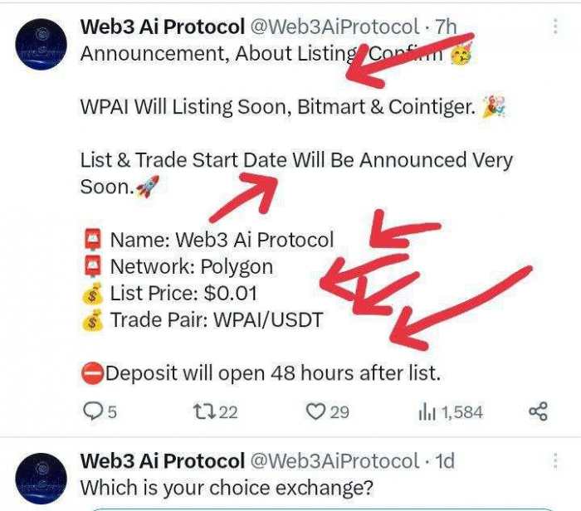Open Web3 Ai Protocol name in first tweet

pos(163,27)
